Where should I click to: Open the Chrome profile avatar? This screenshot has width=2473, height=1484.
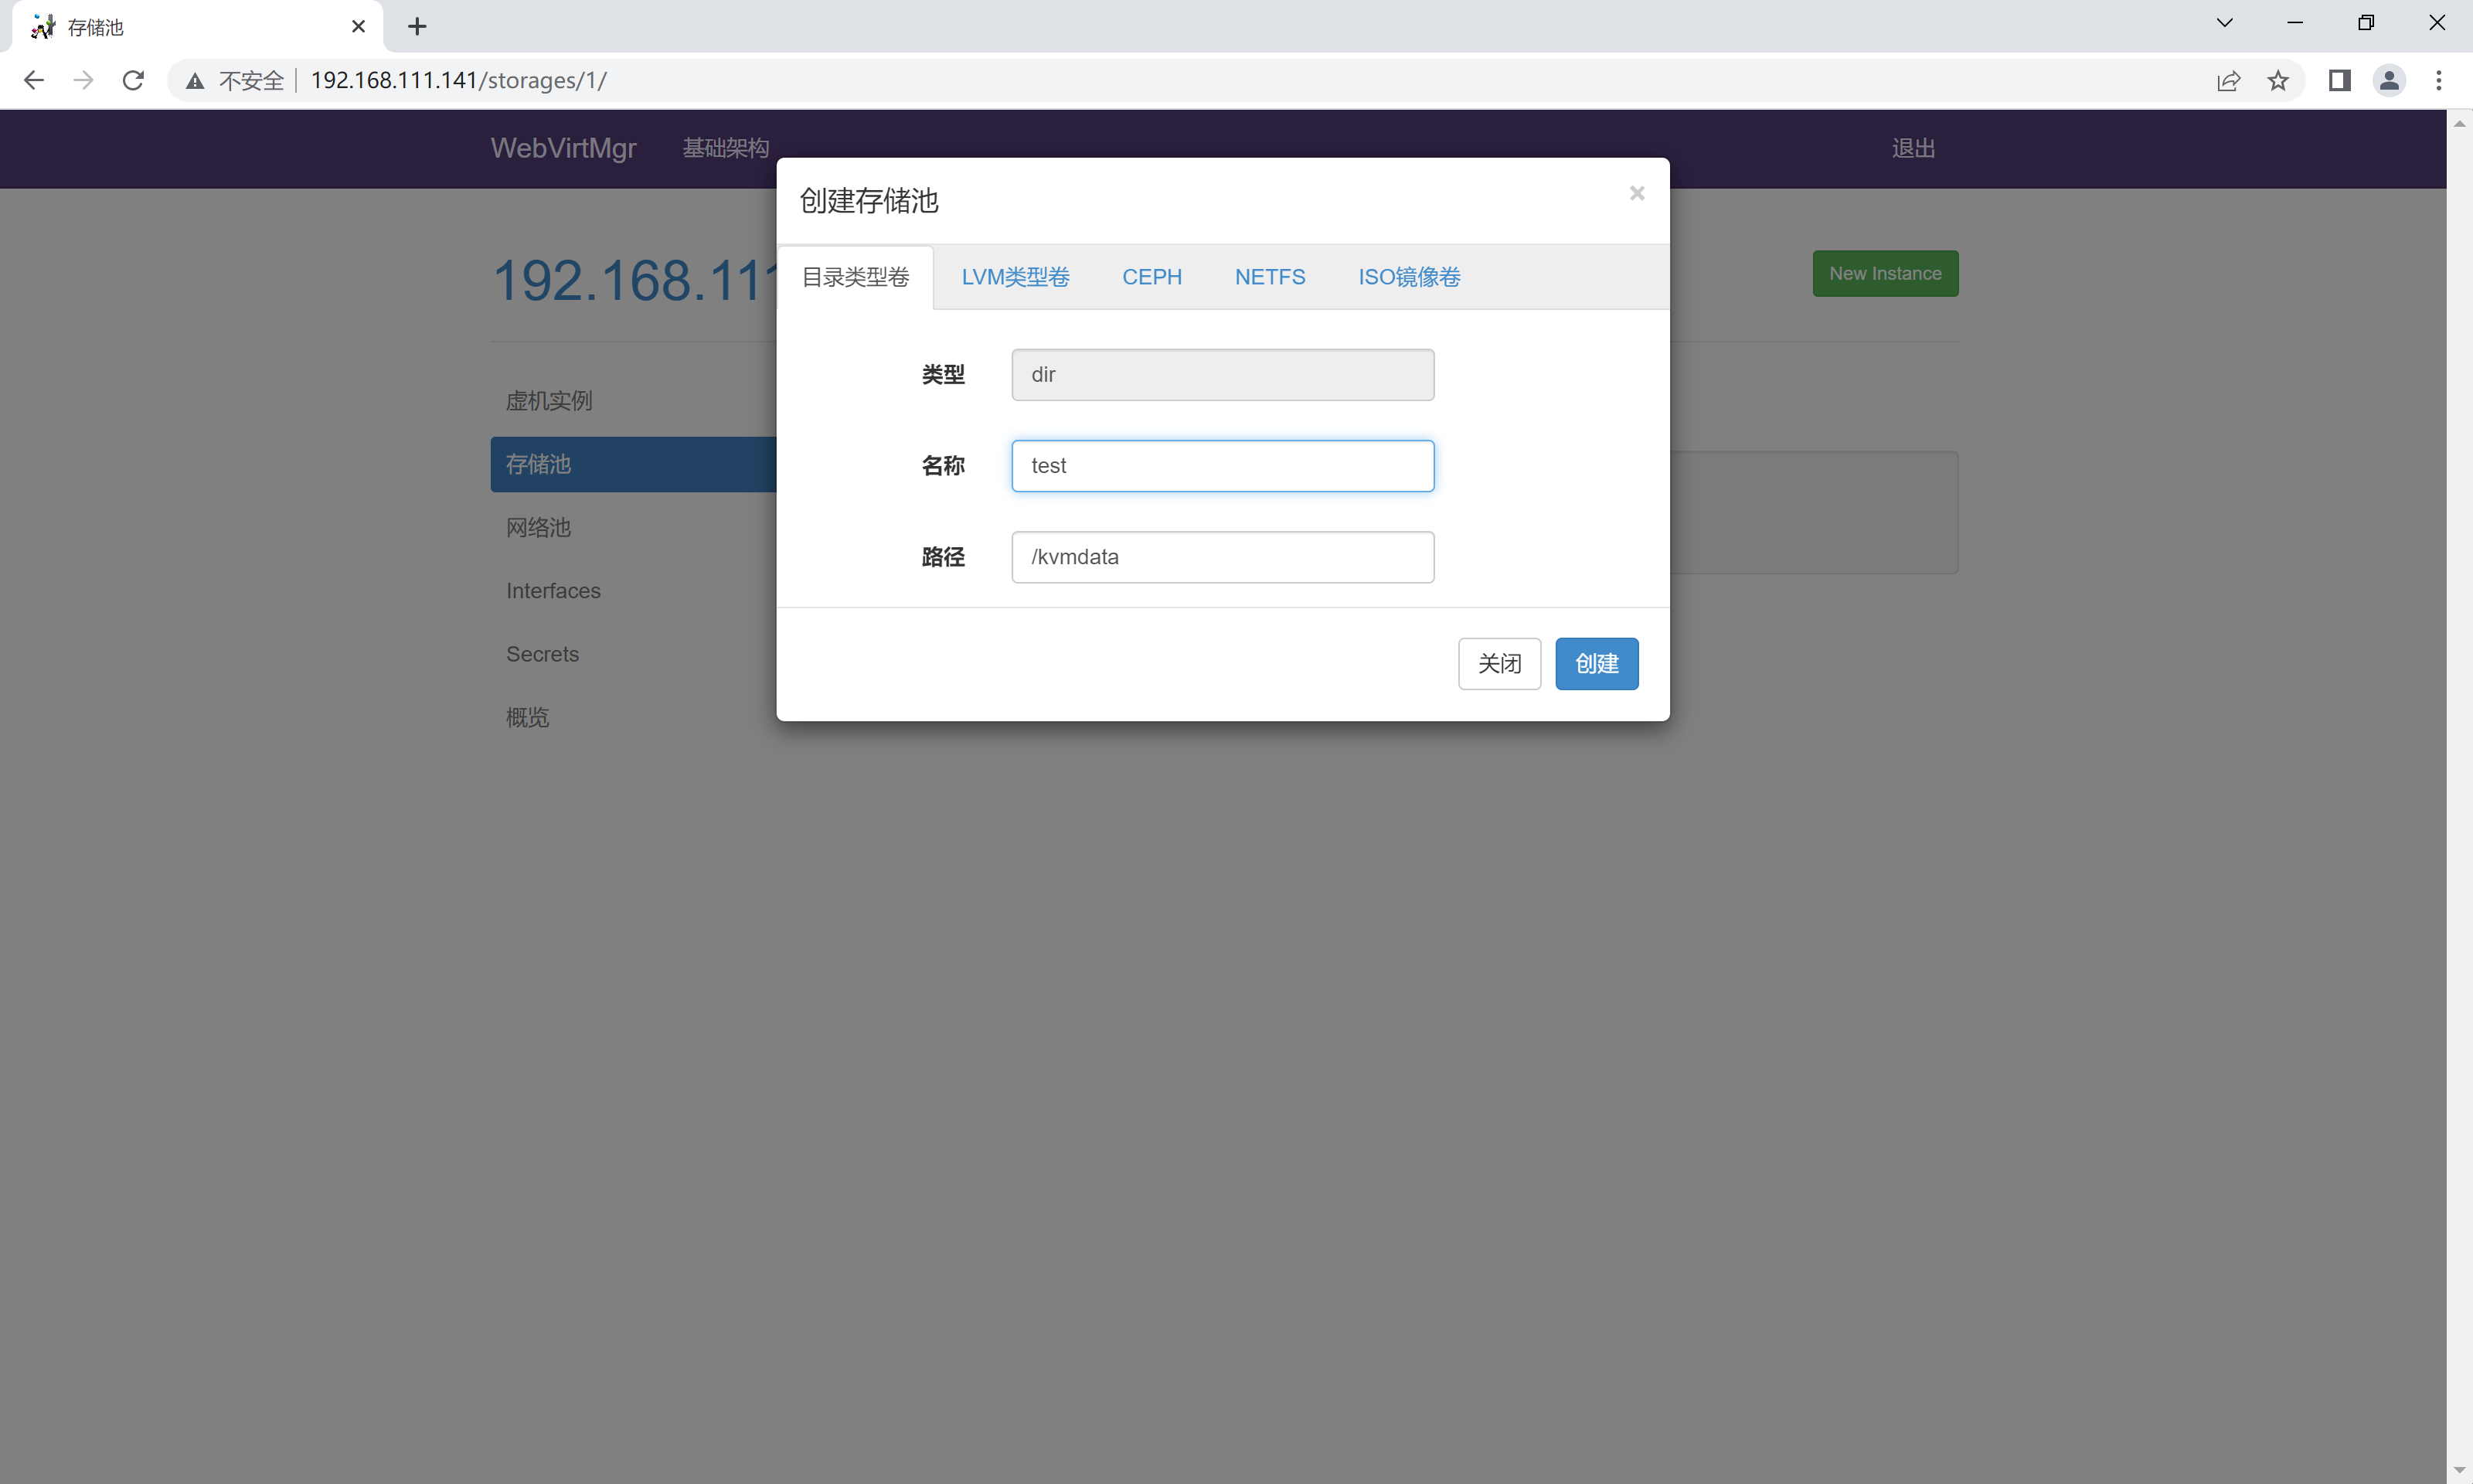pos(2389,80)
